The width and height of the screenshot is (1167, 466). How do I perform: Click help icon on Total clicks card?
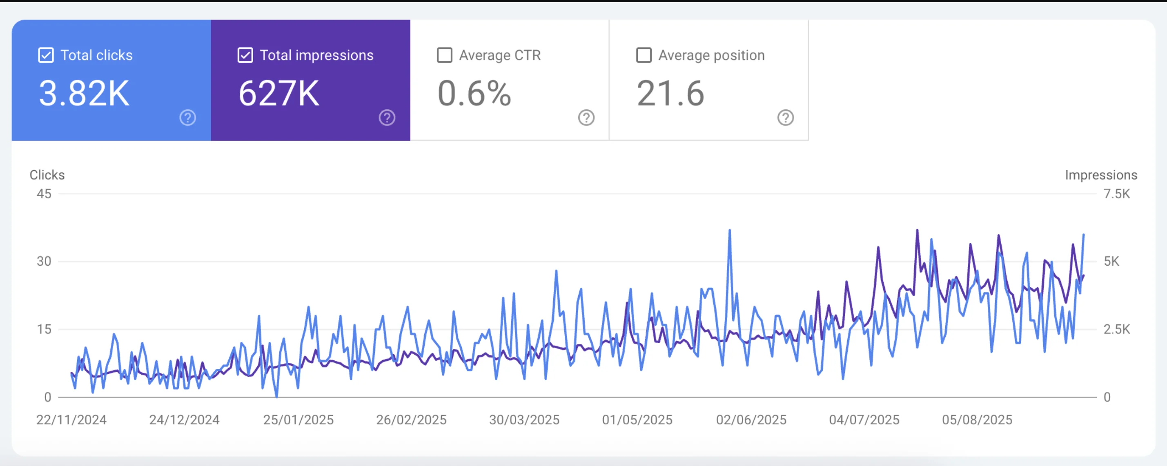click(x=187, y=118)
